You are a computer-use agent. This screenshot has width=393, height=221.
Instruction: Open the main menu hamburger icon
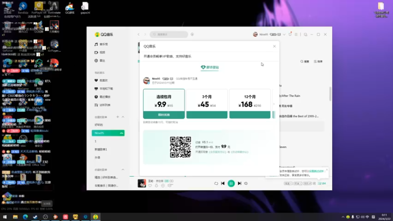(296, 34)
